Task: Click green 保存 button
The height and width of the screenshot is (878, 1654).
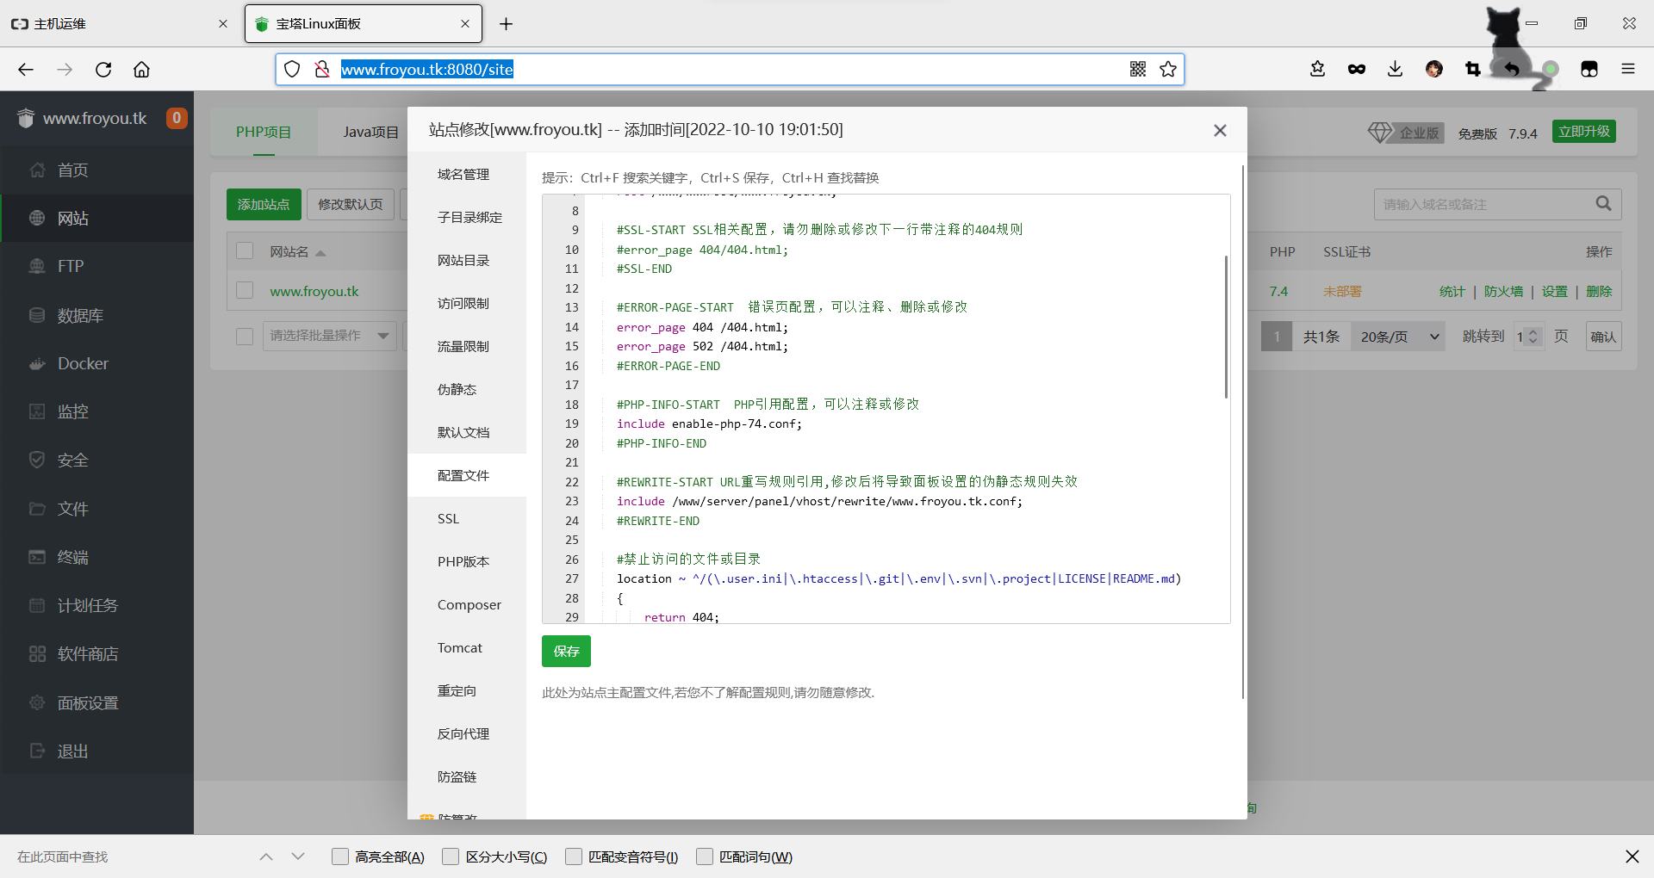Action: [566, 652]
